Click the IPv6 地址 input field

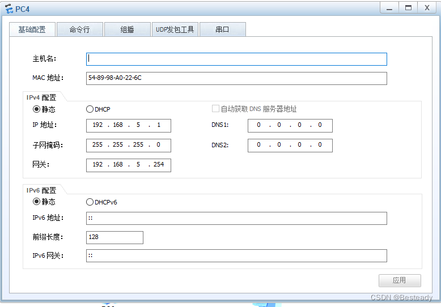pos(236,219)
